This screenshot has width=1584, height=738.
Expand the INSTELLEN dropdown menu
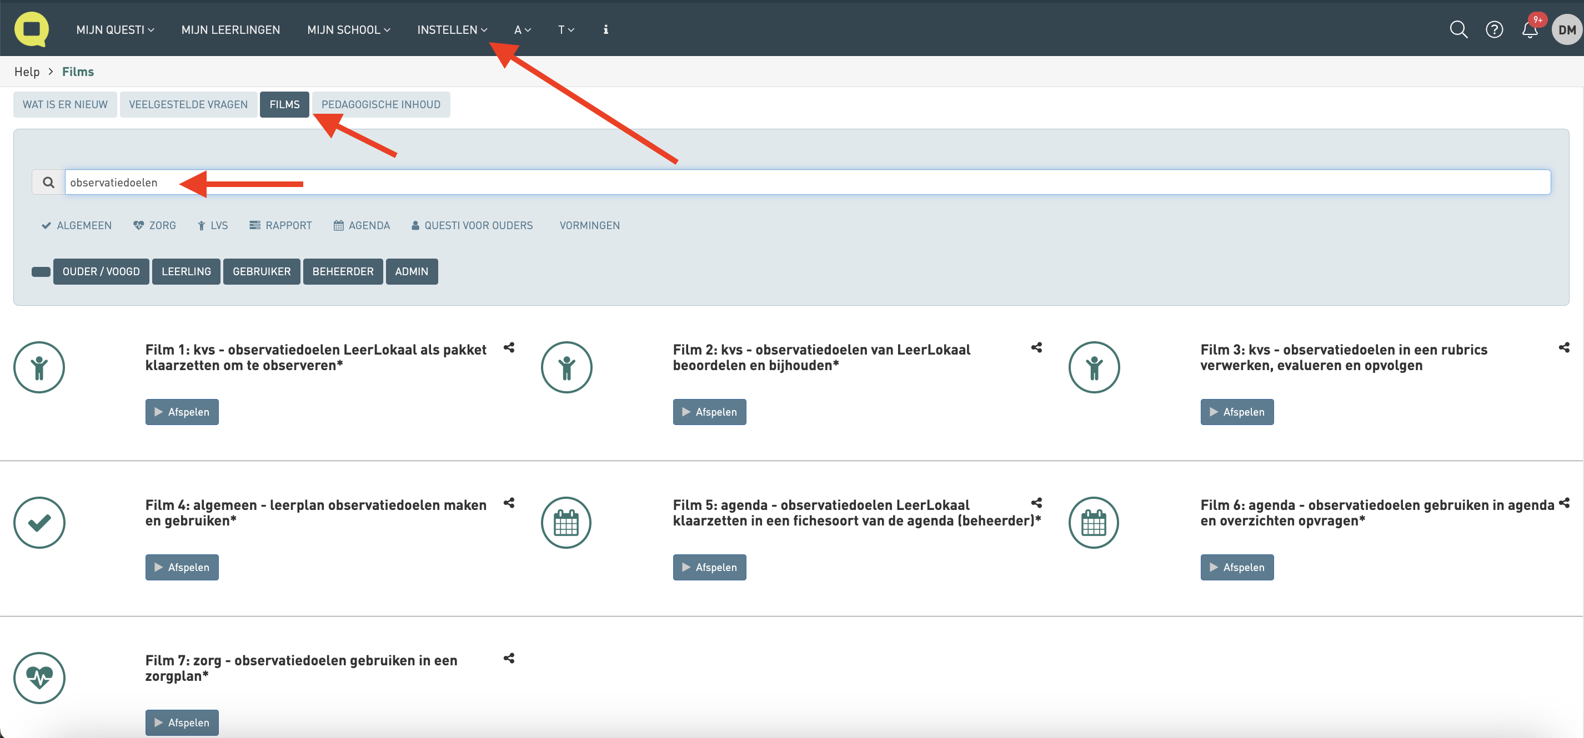pos(452,29)
